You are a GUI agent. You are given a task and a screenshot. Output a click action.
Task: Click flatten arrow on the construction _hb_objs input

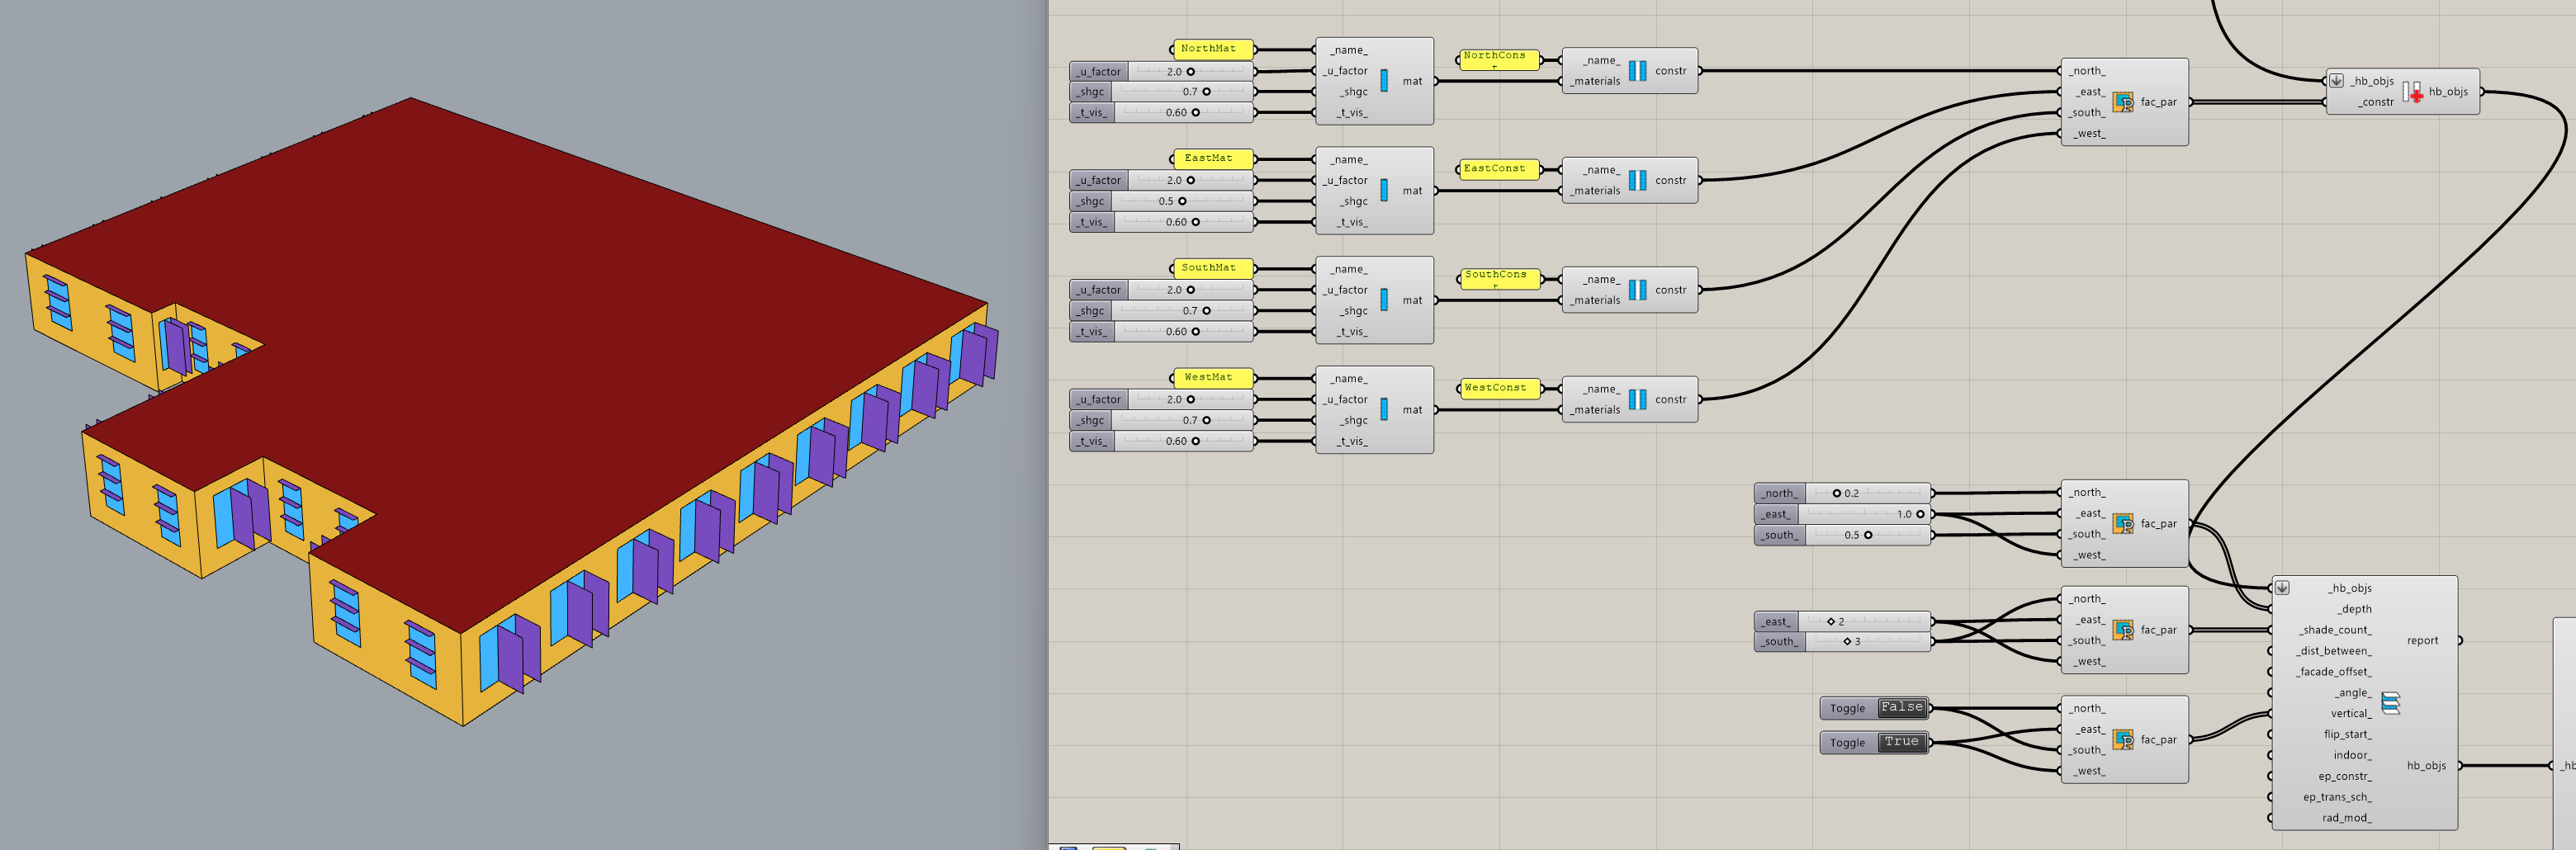coord(2337,81)
